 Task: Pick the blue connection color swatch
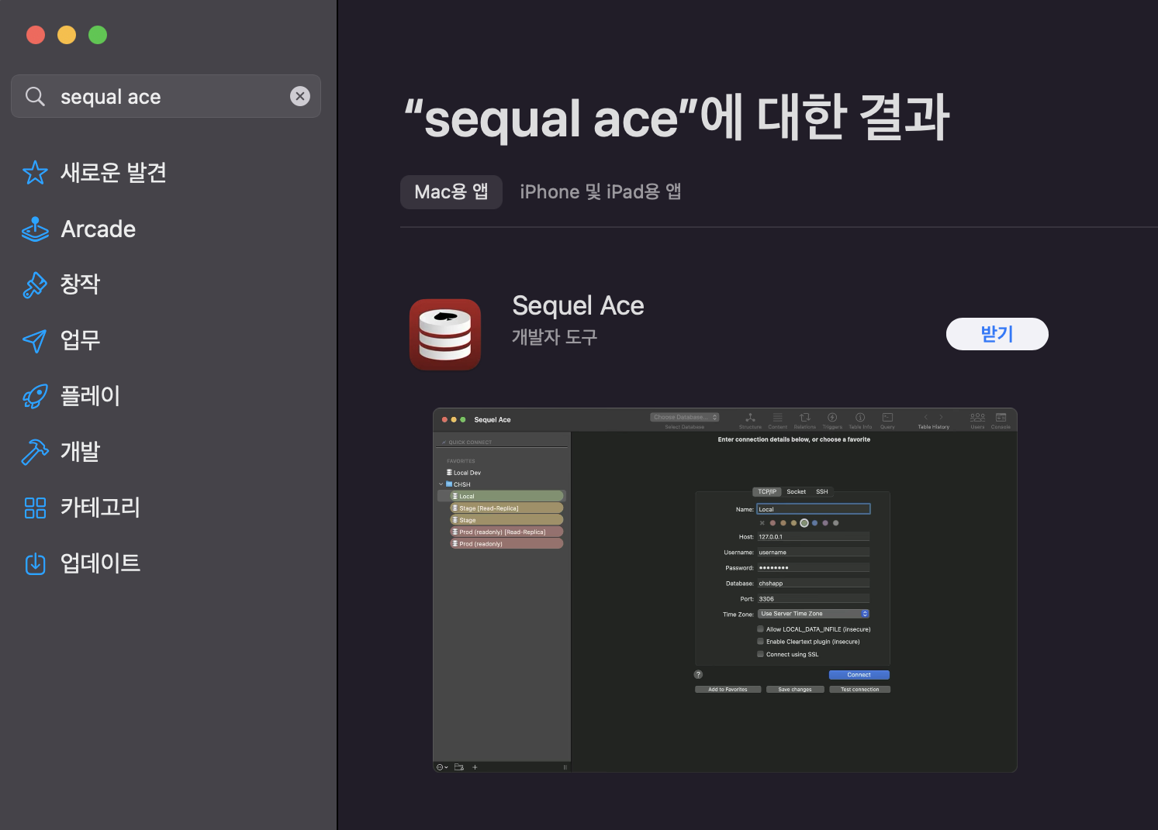pos(815,522)
